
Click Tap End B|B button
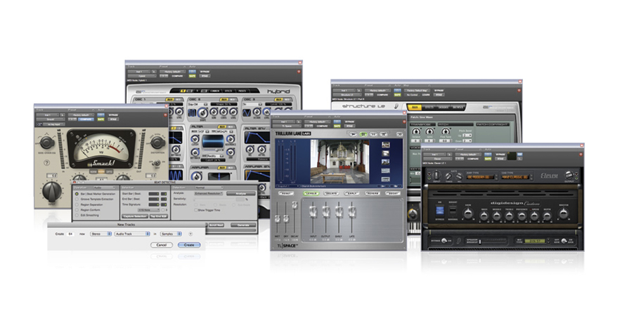tap(158, 217)
